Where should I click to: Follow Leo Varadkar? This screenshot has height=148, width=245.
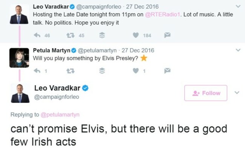[x=206, y=93]
